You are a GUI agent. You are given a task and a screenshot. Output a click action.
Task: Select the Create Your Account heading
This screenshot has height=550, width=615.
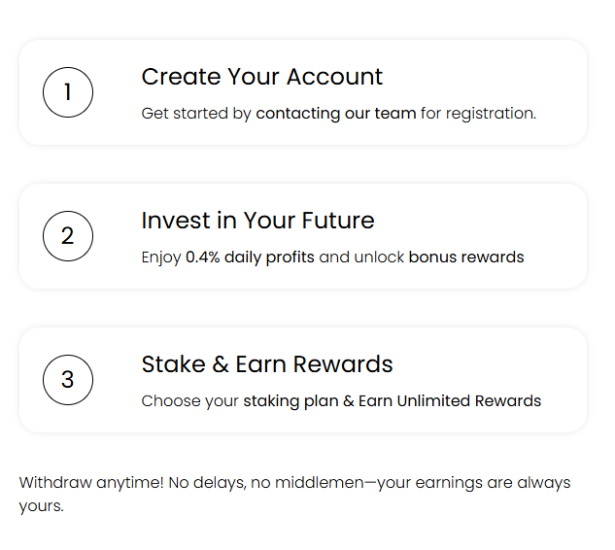[x=262, y=77]
